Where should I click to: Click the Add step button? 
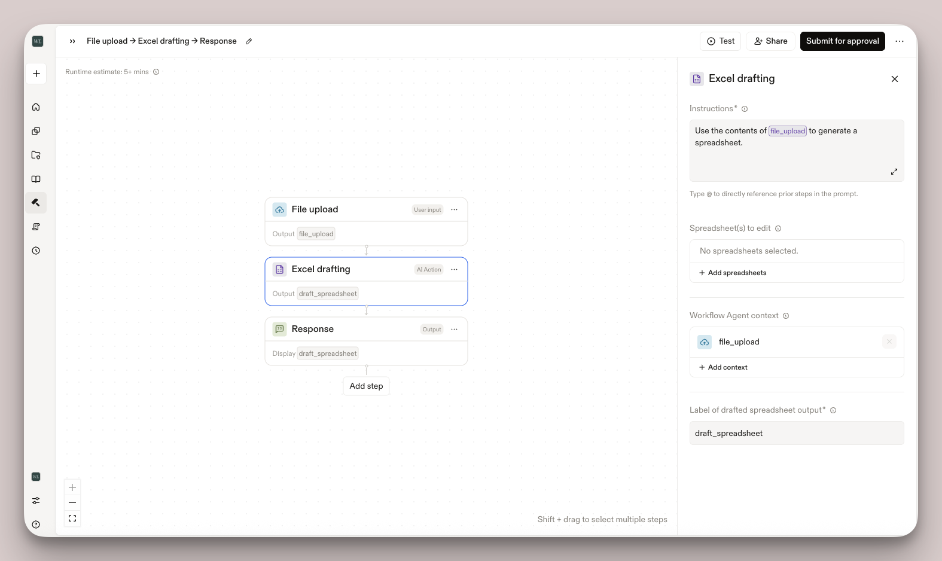(x=366, y=386)
